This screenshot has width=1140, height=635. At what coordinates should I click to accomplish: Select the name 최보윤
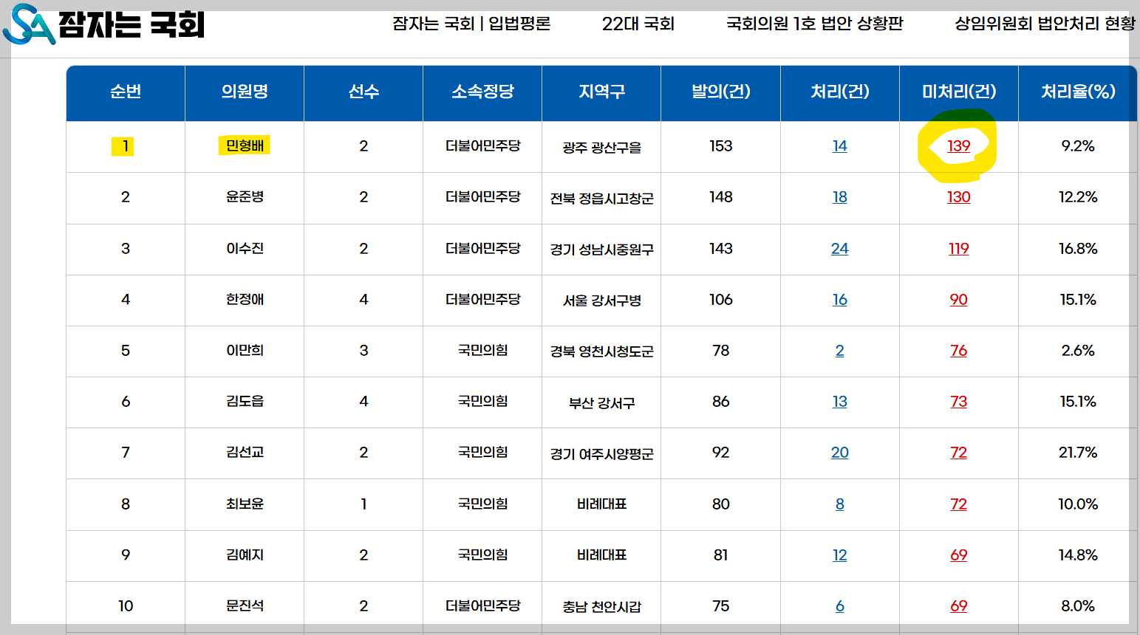click(245, 504)
